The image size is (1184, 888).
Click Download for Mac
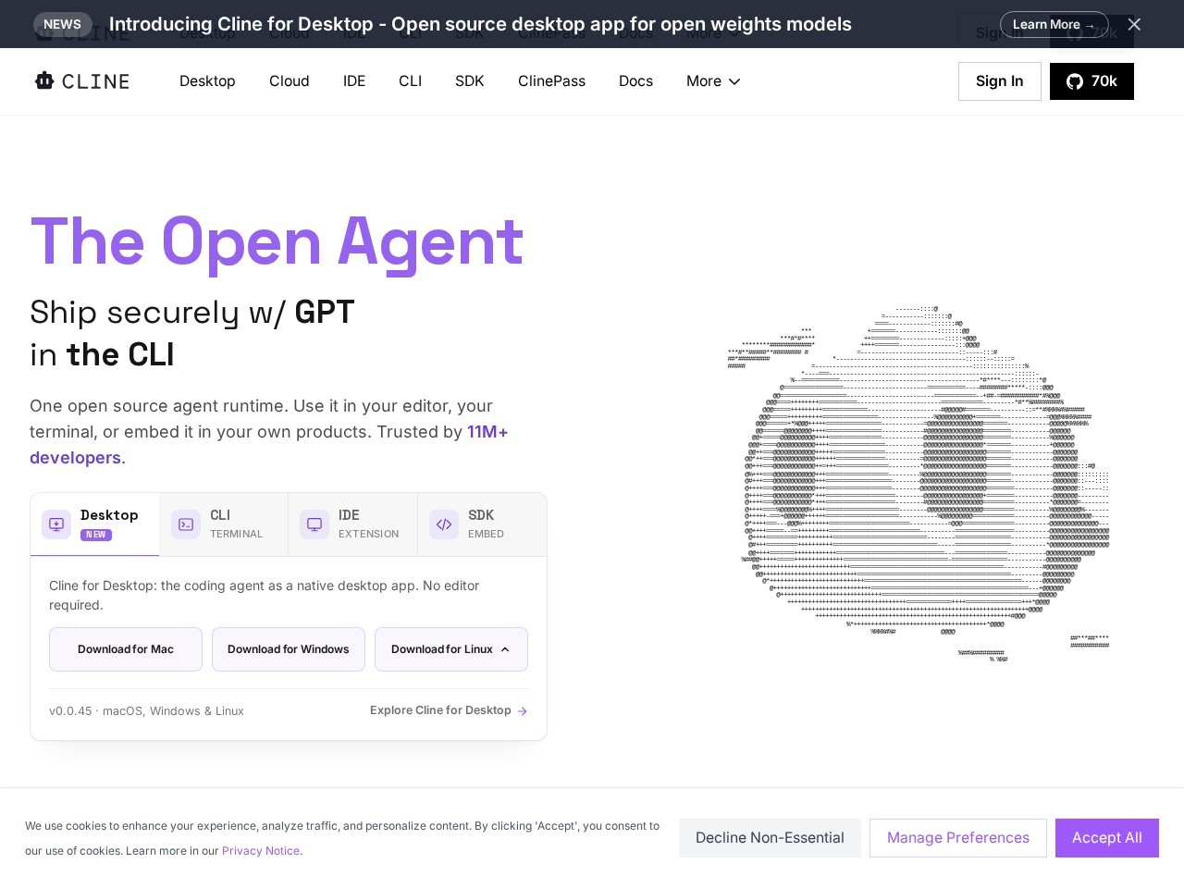point(126,649)
